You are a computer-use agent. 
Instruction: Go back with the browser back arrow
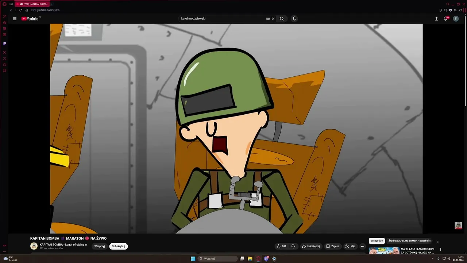click(11, 10)
